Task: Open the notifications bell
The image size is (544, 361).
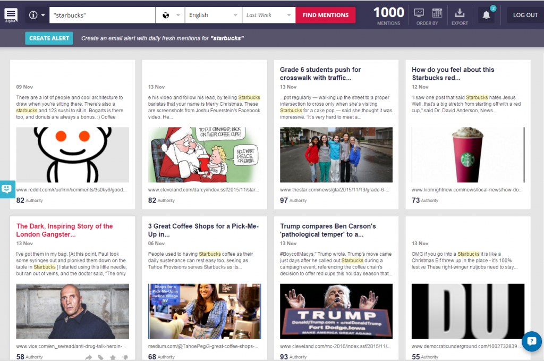Action: click(x=487, y=15)
